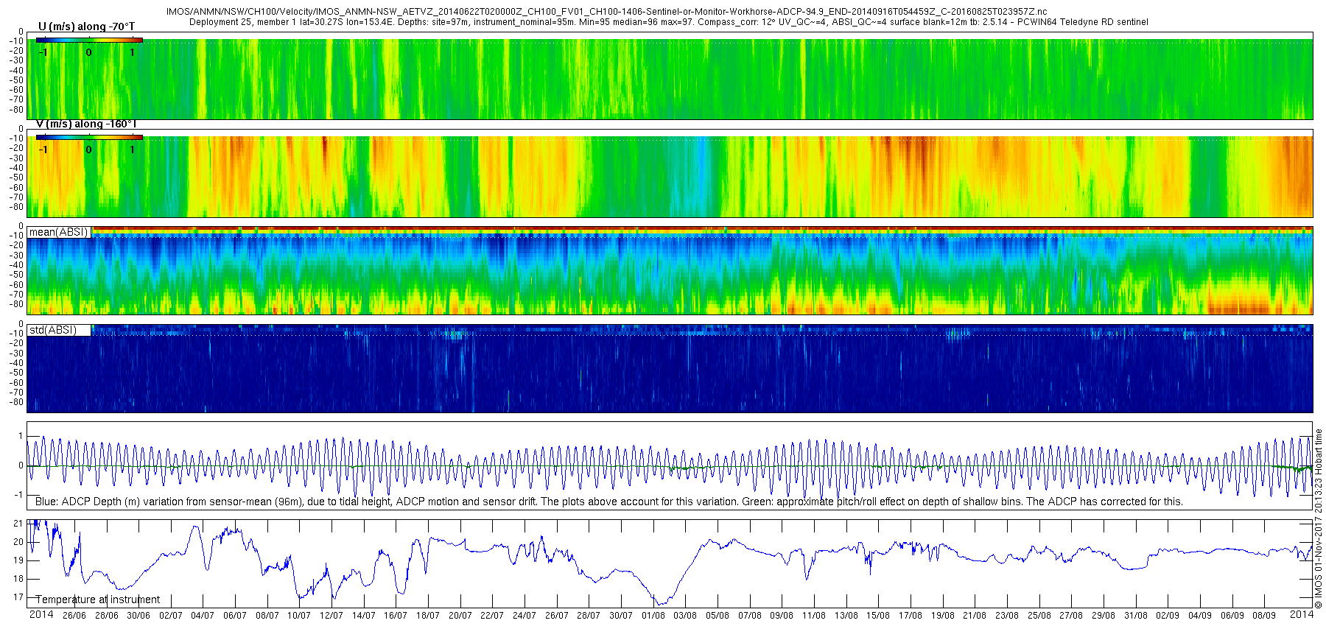Click the 01/08 date tick label
Image resolution: width=1326 pixels, height=626 pixels.
tap(653, 616)
